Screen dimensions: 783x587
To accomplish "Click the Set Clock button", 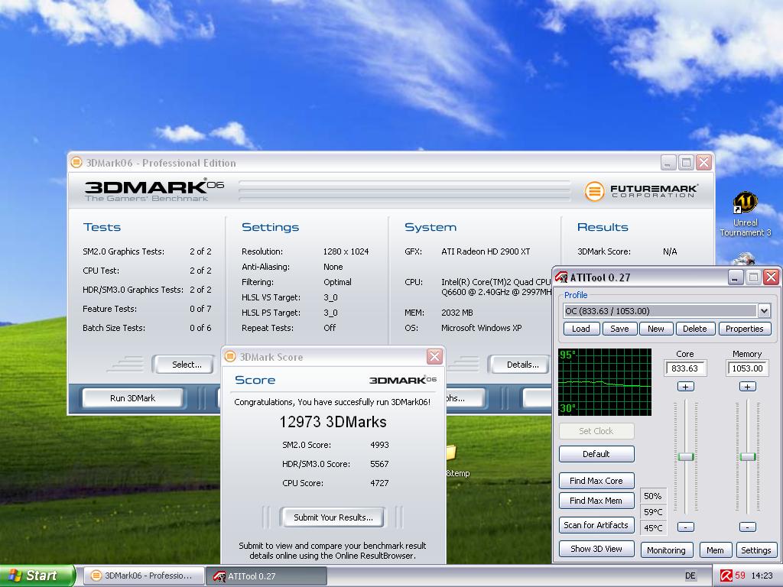I will tap(596, 431).
